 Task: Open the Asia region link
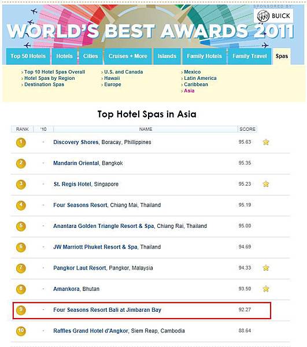coord(189,91)
